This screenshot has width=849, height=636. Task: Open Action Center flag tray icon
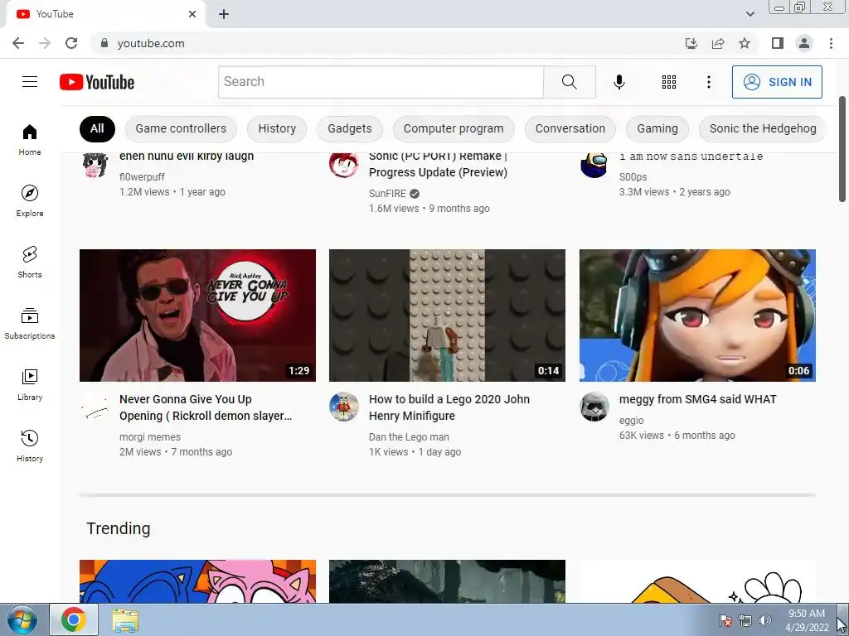click(725, 620)
